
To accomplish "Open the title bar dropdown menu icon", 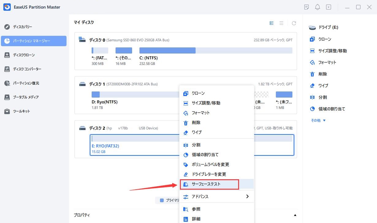I will [x=328, y=7].
